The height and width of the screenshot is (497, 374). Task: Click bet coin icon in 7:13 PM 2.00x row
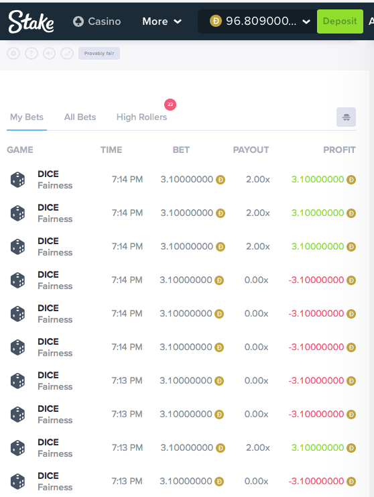click(x=221, y=448)
